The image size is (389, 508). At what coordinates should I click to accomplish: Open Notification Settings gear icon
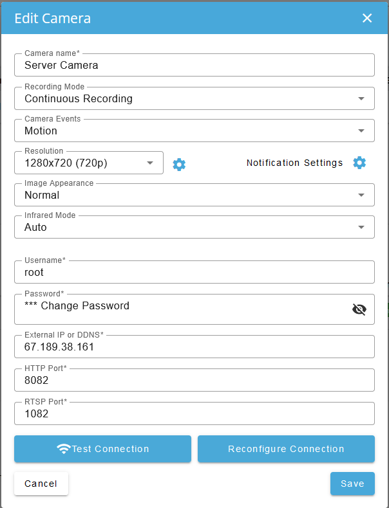coord(359,163)
